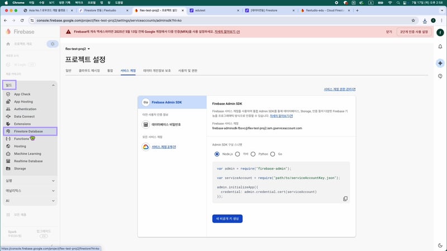Viewport: 447px width, 251px height.
Task: Choose the Go radio button
Action: (x=273, y=153)
